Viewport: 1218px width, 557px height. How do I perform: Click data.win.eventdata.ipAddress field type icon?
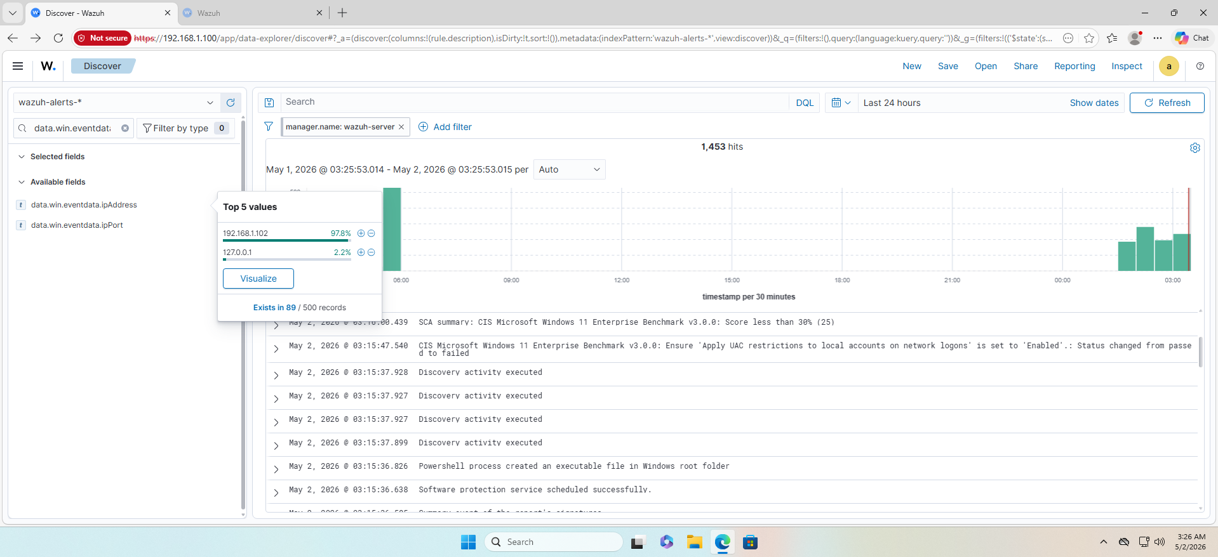coord(21,205)
